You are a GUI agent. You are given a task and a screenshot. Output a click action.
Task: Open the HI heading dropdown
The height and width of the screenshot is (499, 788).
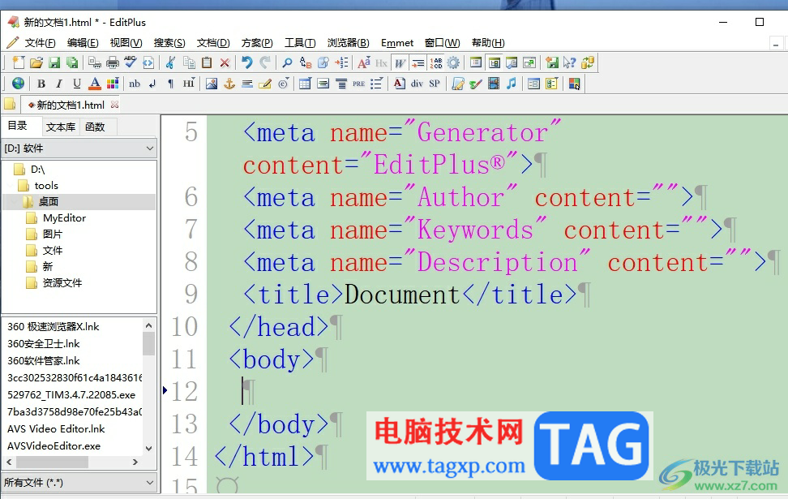(x=188, y=84)
